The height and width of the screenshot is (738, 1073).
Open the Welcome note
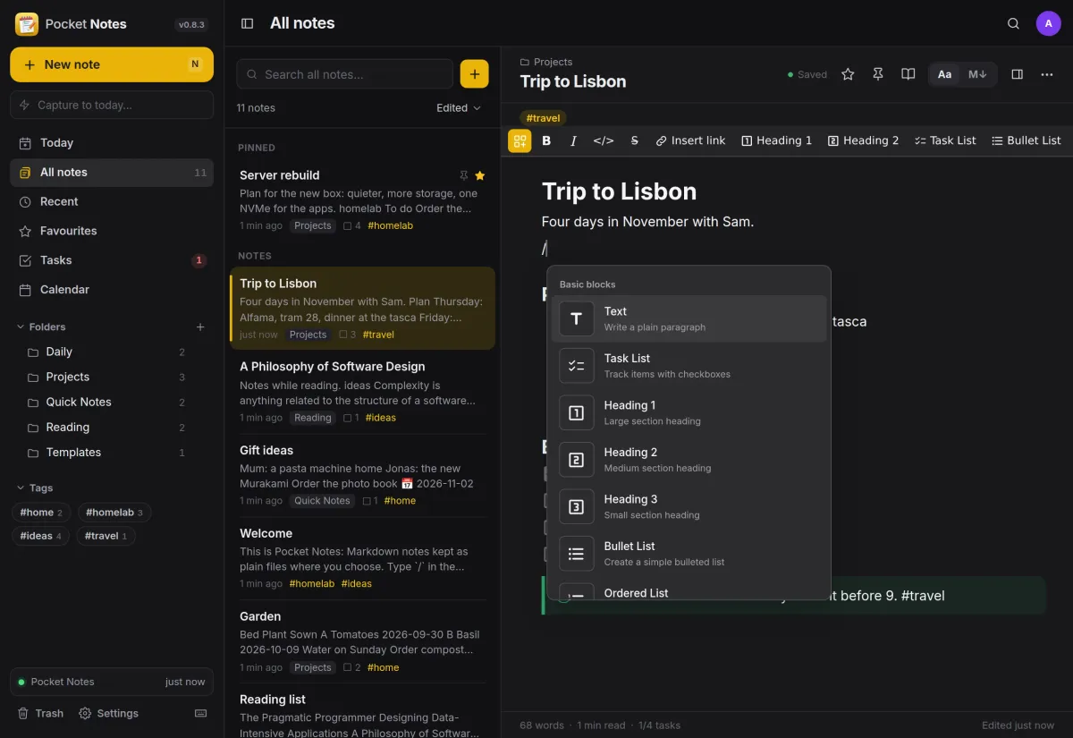point(362,557)
